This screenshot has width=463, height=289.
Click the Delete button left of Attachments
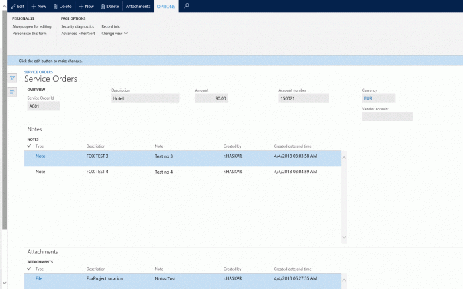[109, 6]
